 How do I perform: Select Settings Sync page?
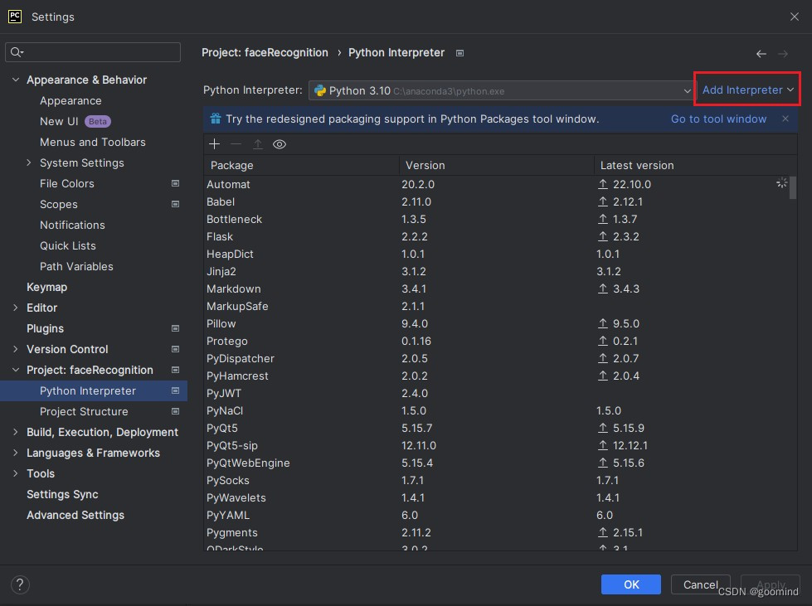[63, 494]
